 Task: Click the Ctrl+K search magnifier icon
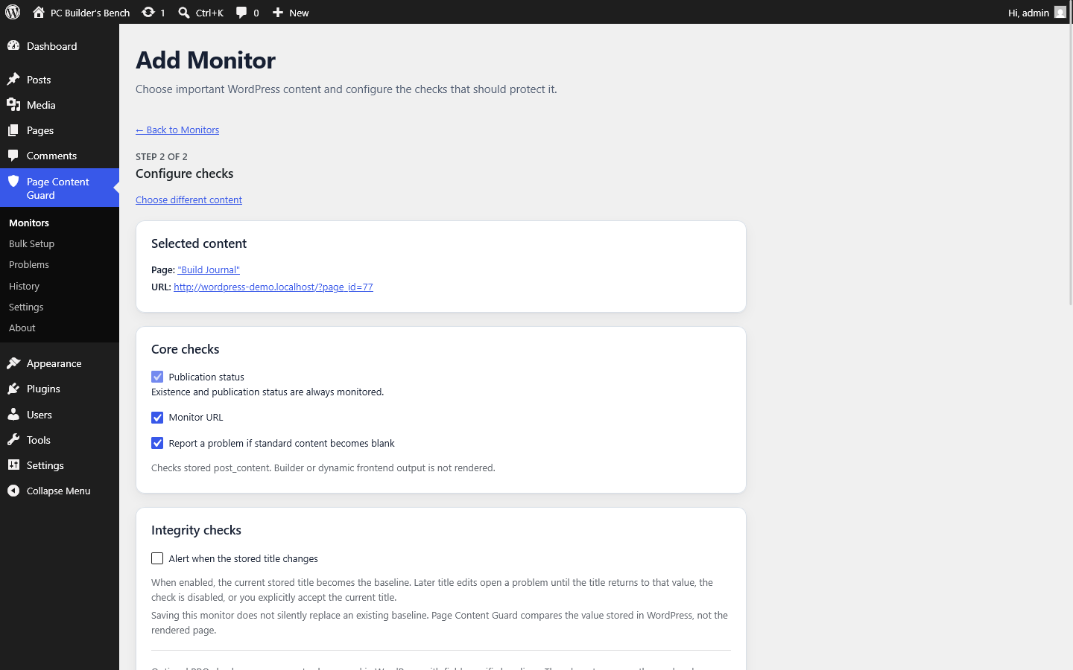[x=184, y=12]
